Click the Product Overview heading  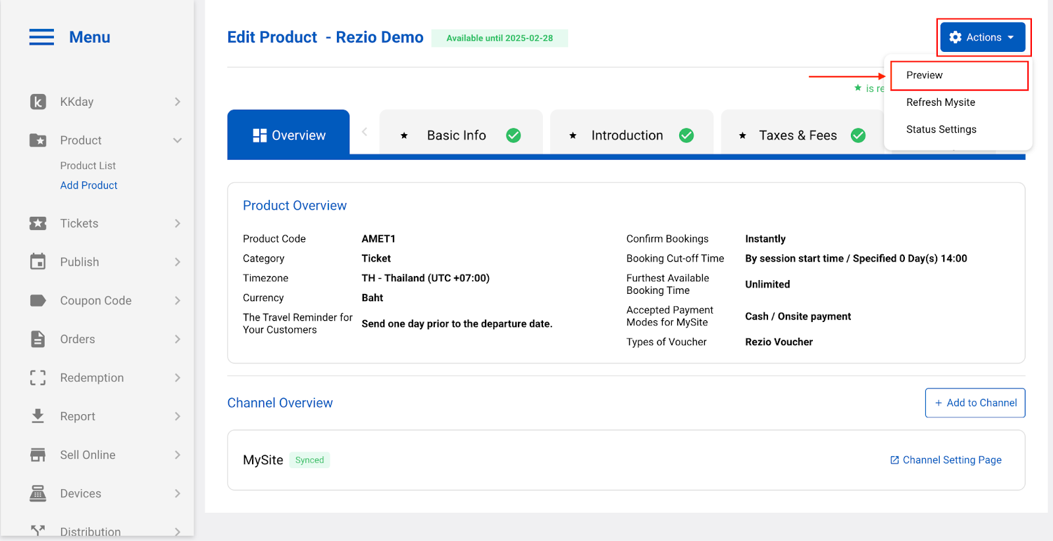pyautogui.click(x=295, y=206)
